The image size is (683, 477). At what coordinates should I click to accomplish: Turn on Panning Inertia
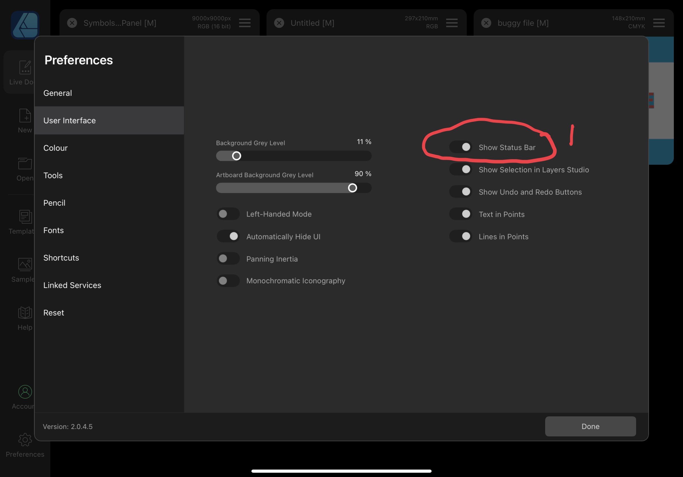228,259
